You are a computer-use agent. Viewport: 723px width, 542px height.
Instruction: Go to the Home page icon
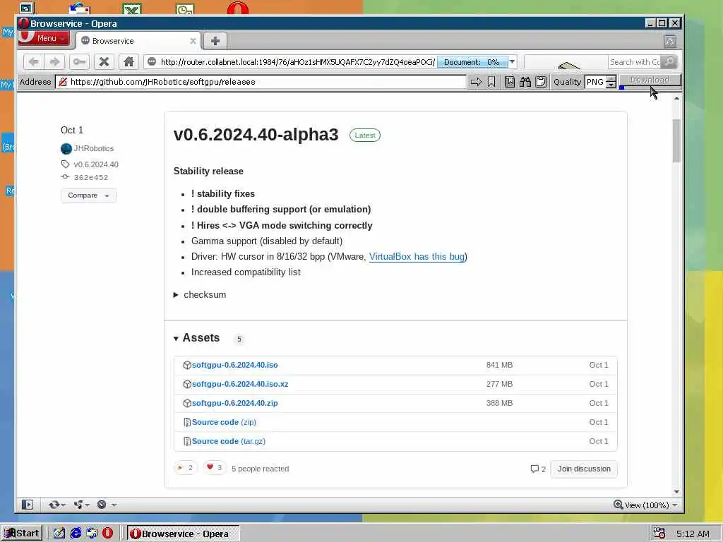tap(129, 61)
